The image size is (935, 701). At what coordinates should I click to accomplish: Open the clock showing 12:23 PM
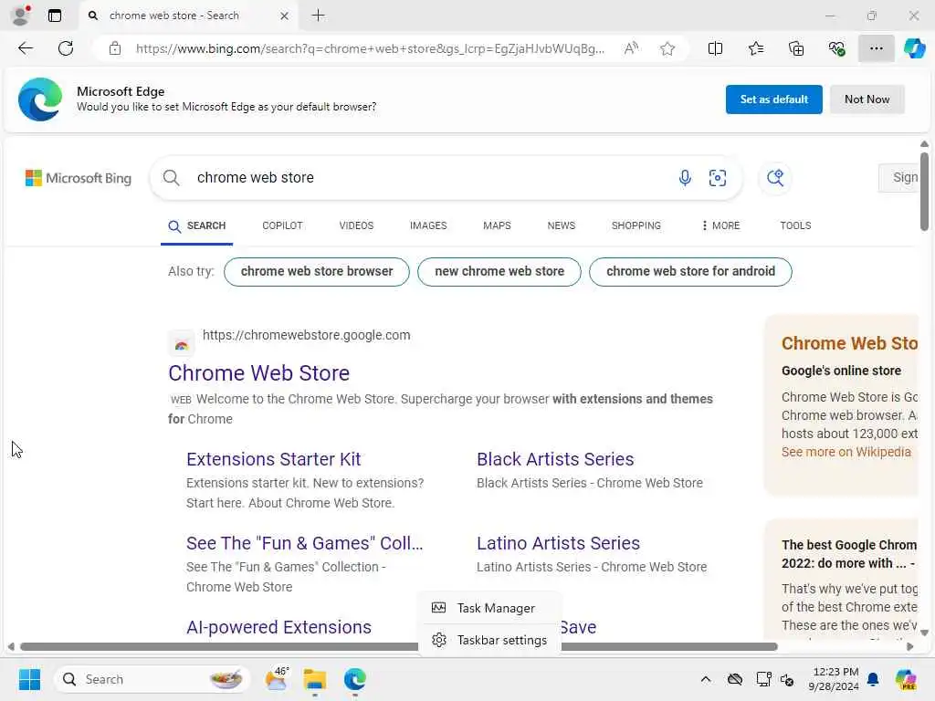(x=834, y=679)
